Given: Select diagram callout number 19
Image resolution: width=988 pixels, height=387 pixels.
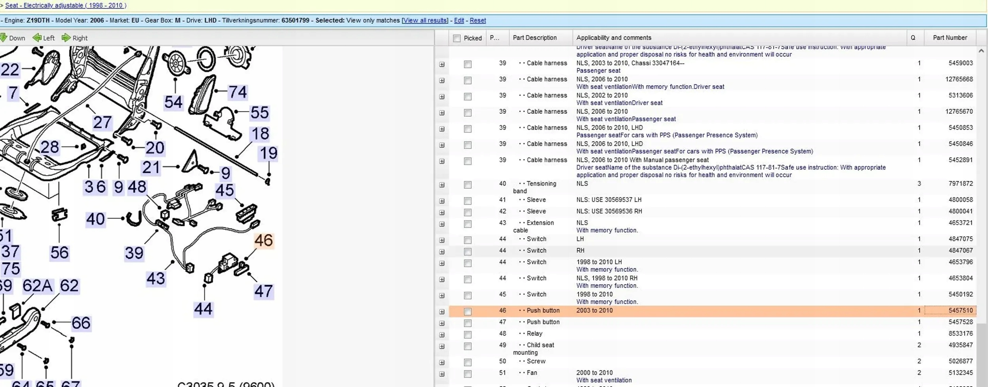Looking at the screenshot, I should [x=268, y=153].
